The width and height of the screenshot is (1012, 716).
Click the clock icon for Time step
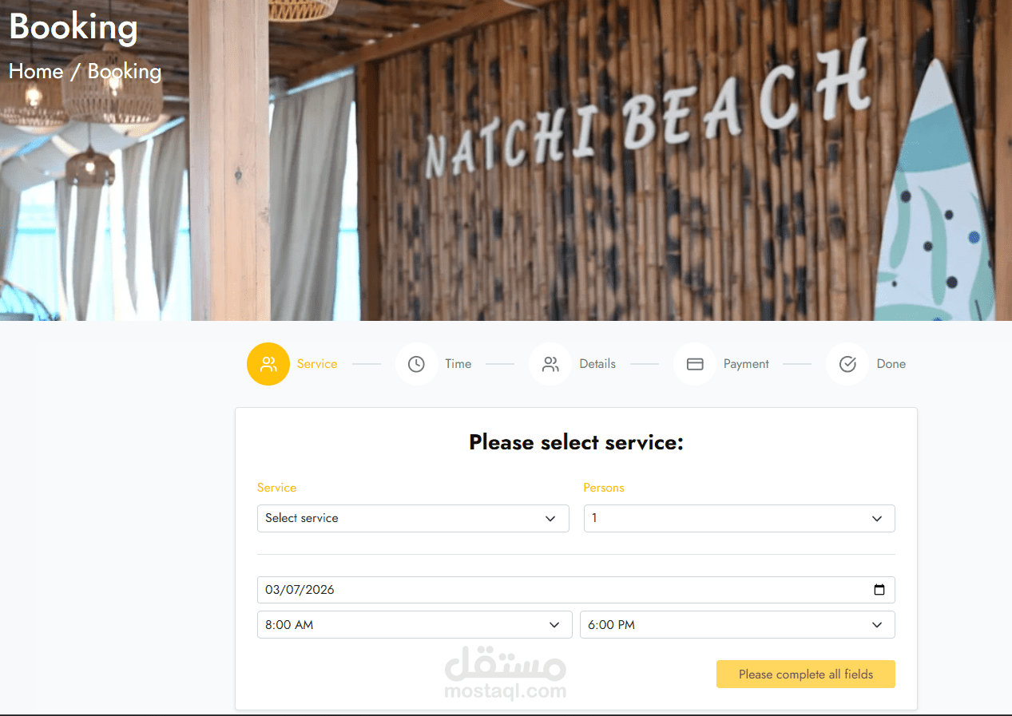click(416, 364)
